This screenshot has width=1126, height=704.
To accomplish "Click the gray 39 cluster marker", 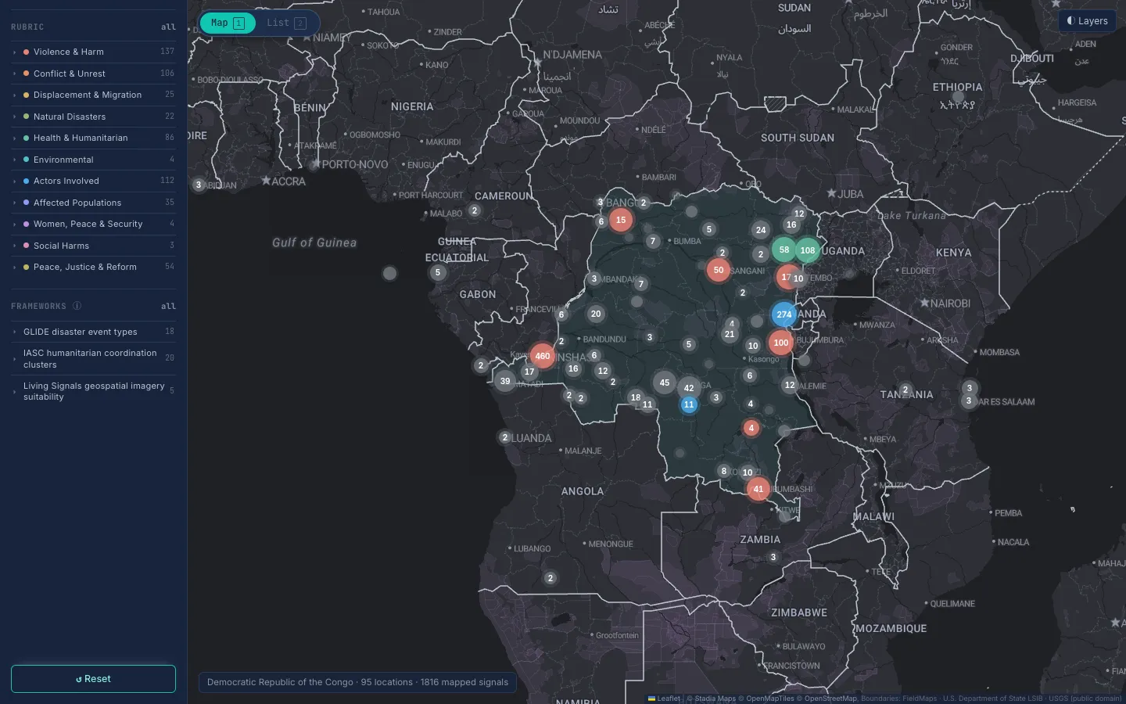I will (x=505, y=382).
